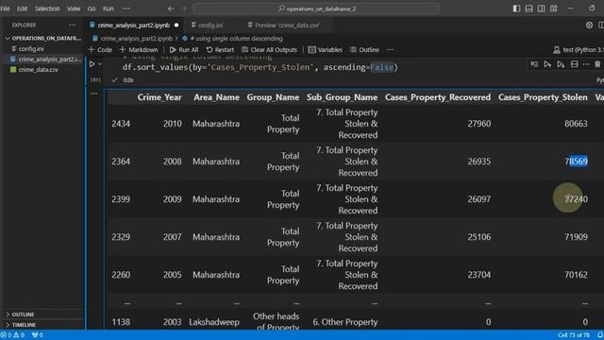Split cell icon in cell toolbar
The height and width of the screenshot is (340, 604).
coord(574,64)
